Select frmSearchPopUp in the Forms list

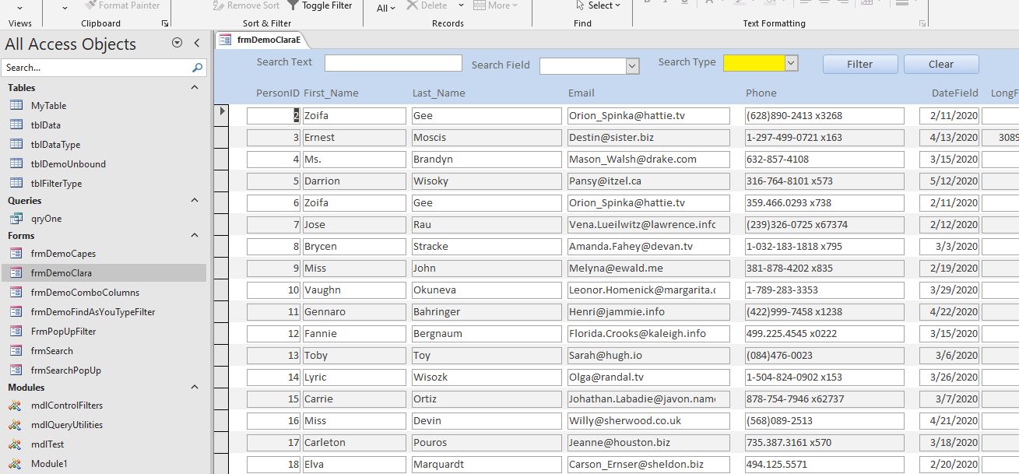66,370
